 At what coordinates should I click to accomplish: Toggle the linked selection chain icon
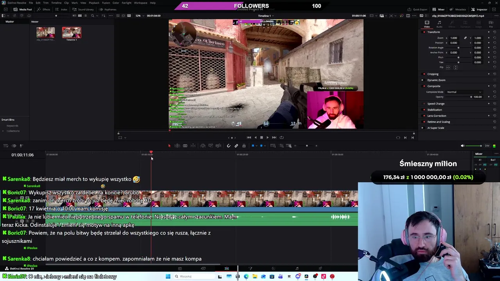pos(236,146)
